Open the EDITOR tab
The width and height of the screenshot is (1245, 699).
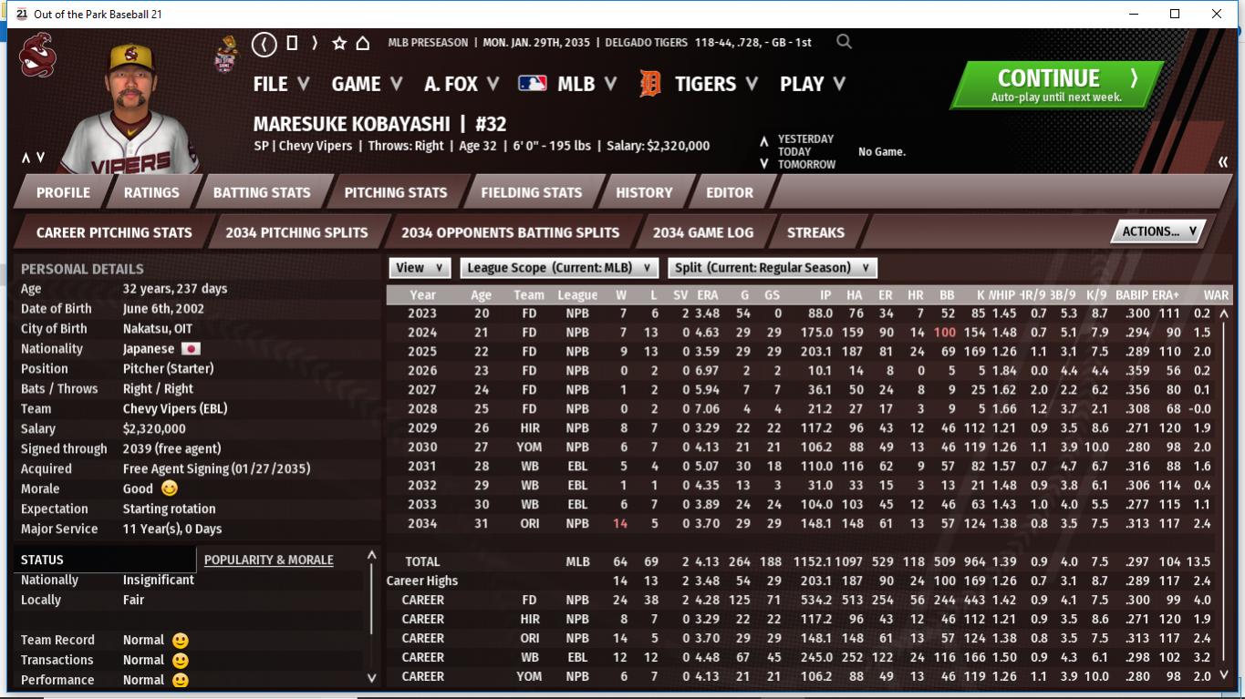click(730, 192)
